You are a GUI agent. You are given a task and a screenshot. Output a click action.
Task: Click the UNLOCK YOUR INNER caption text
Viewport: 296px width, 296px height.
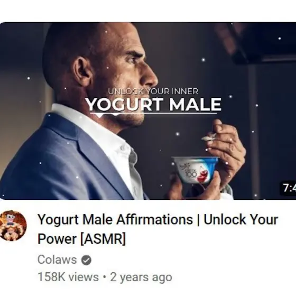click(x=153, y=91)
